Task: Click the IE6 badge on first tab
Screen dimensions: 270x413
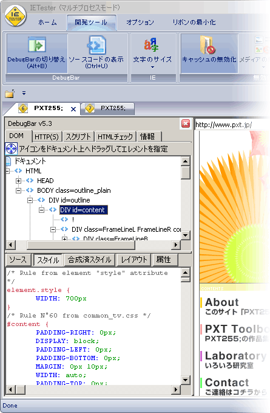Action: pos(23,108)
